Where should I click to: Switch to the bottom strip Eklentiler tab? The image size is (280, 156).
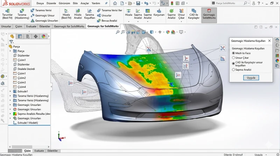point(52,151)
